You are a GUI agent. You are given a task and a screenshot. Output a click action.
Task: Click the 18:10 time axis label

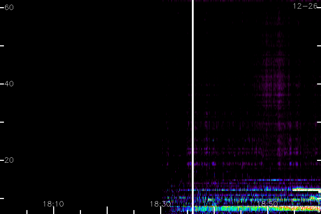pos(53,204)
